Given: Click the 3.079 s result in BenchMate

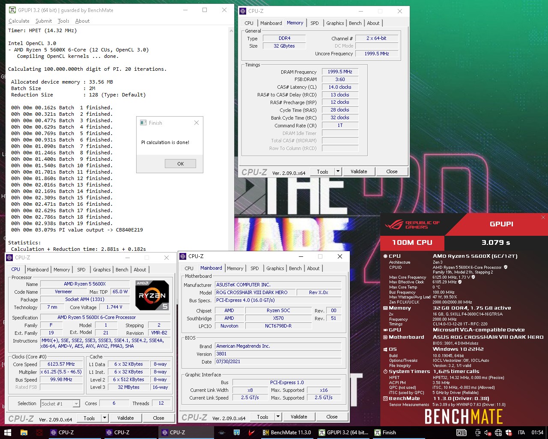Looking at the screenshot, I should pyautogui.click(x=496, y=242).
